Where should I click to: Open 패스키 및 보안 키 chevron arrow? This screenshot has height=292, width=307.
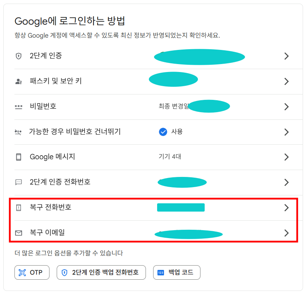coord(286,81)
